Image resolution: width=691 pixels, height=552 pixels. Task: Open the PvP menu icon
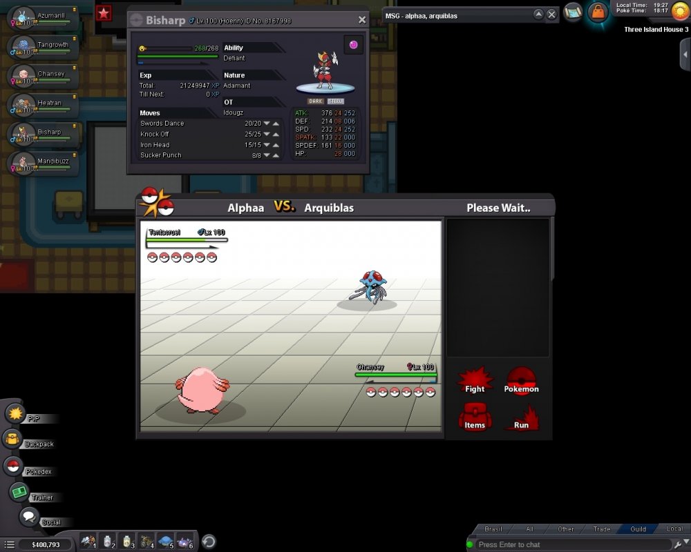pos(15,413)
